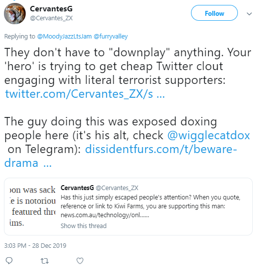Click the news.com.au link text in quote

click(x=105, y=215)
